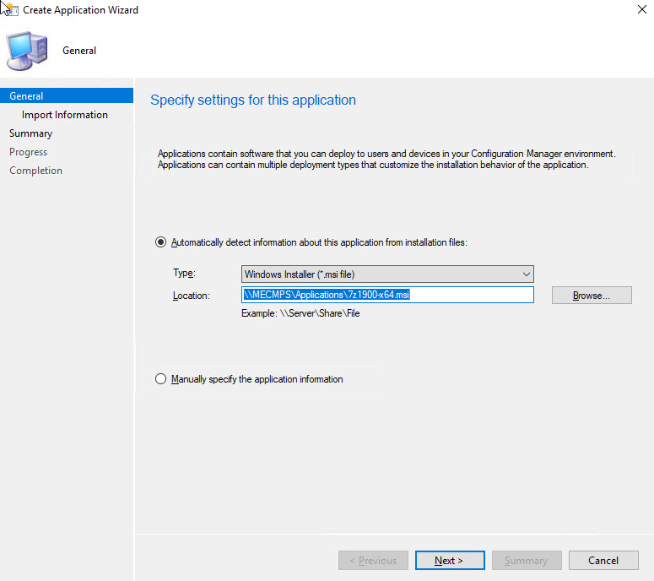Viewport: 654px width, 581px height.
Task: Click the Completion step in the sidebar
Action: point(36,171)
